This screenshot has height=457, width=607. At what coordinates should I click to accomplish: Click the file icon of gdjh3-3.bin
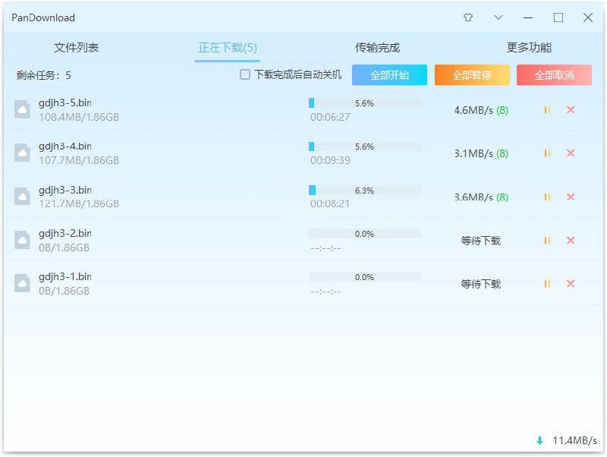pyautogui.click(x=22, y=197)
